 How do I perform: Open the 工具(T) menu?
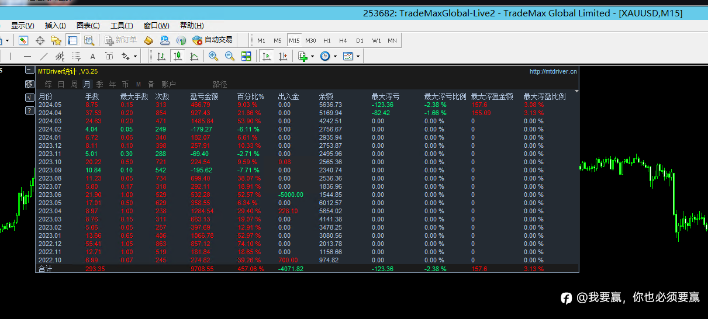coord(122,26)
